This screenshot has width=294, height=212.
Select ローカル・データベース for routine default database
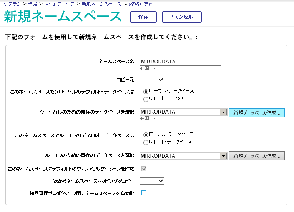point(146,135)
